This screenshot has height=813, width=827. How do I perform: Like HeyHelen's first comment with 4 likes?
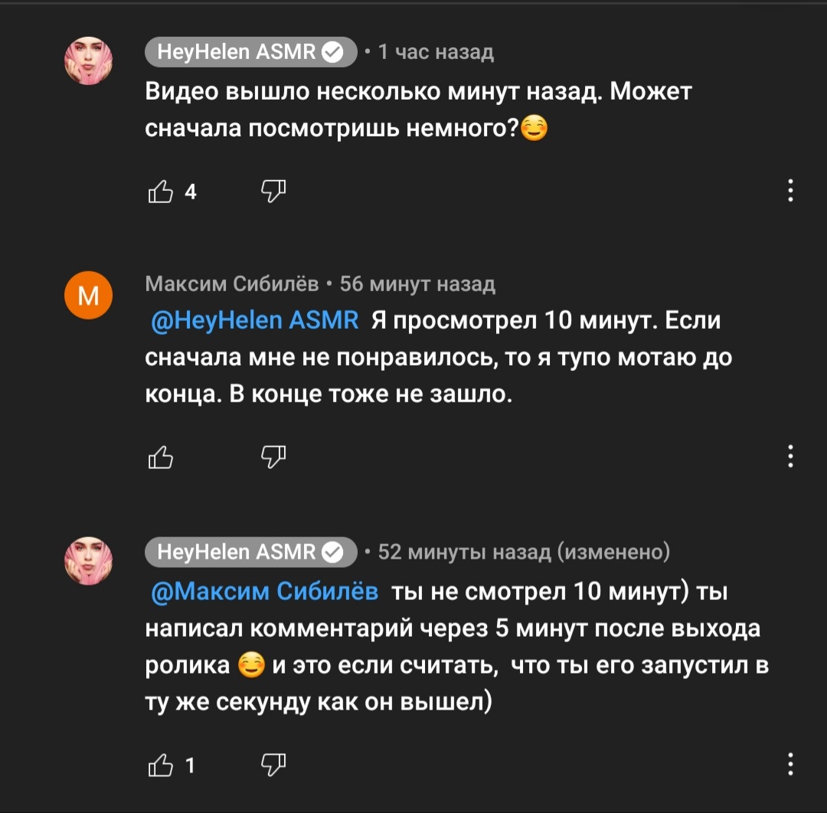click(160, 192)
